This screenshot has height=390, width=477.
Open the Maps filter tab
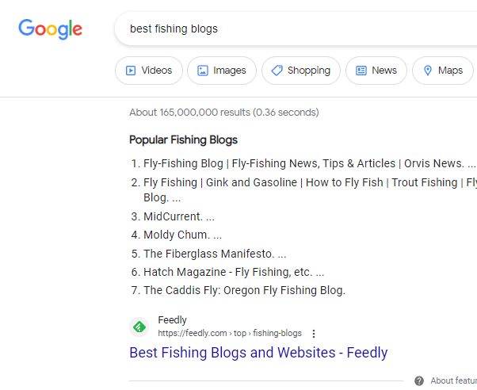(443, 71)
